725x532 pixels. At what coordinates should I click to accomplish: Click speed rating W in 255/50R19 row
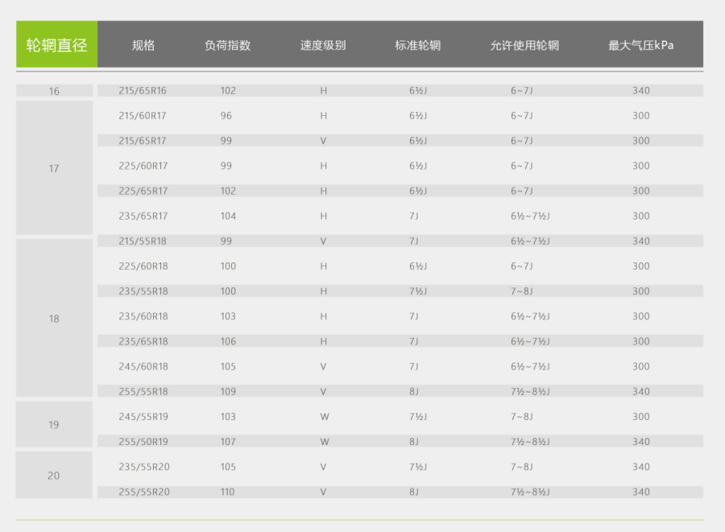coord(325,442)
